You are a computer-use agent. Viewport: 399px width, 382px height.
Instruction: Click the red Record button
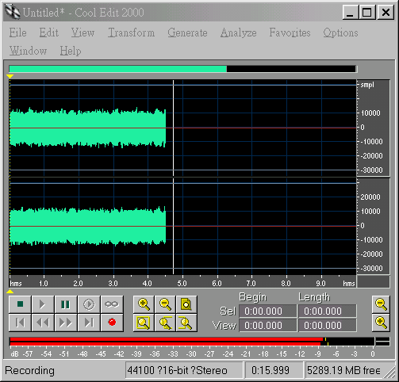click(x=112, y=323)
